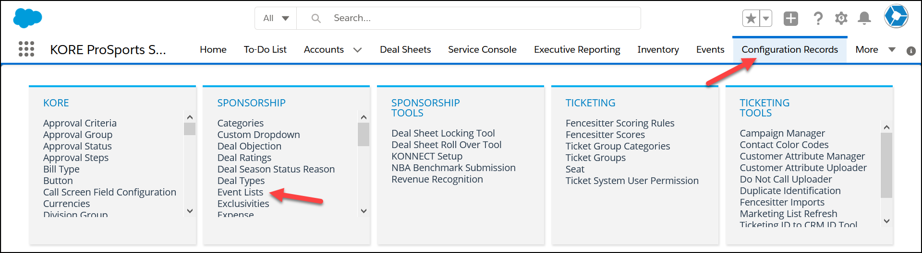Open the user profile avatar
Screen dimensions: 922x253
pos(896,17)
